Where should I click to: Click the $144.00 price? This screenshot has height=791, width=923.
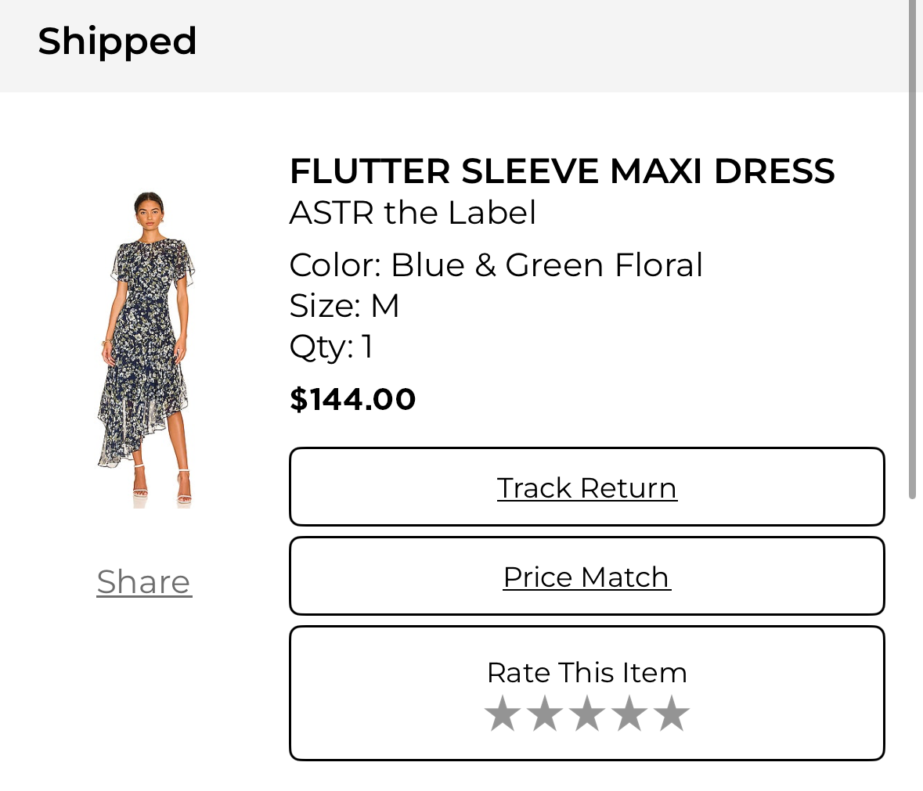353,399
